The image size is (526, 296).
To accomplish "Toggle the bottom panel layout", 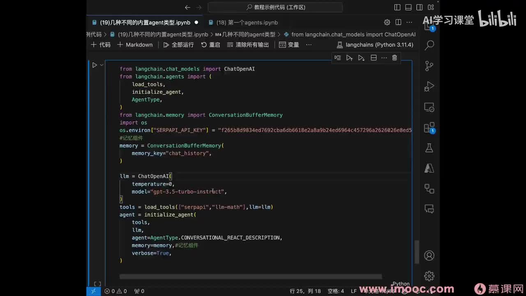I will click(x=408, y=7).
